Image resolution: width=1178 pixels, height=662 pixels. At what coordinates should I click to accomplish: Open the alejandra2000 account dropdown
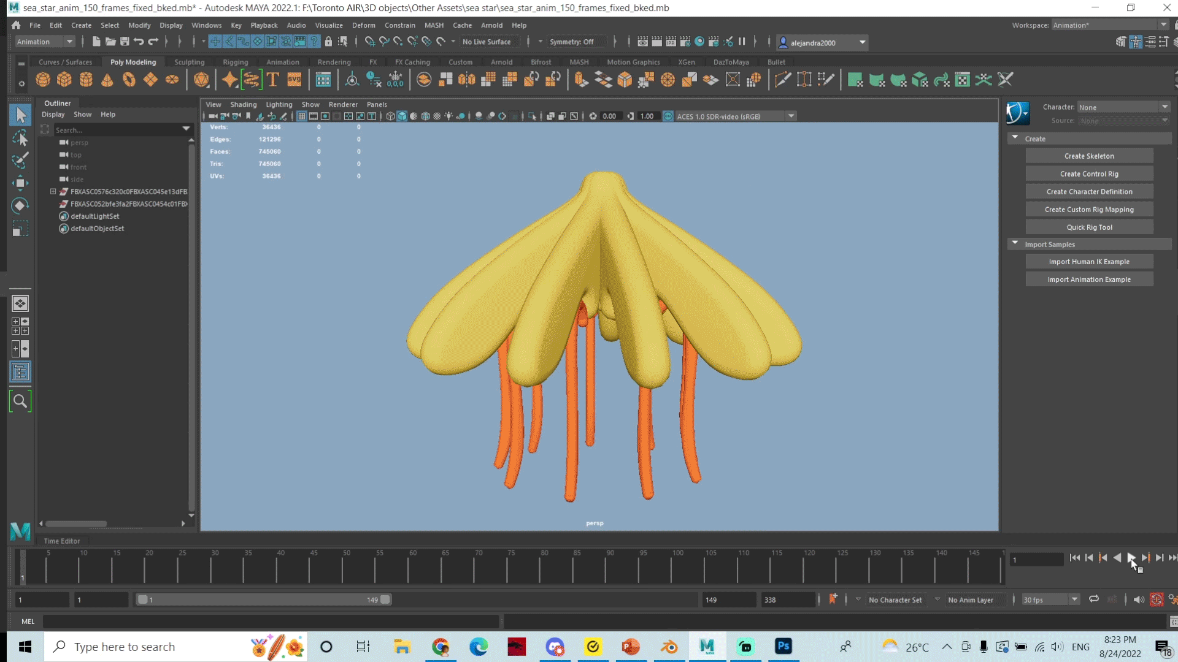click(822, 42)
